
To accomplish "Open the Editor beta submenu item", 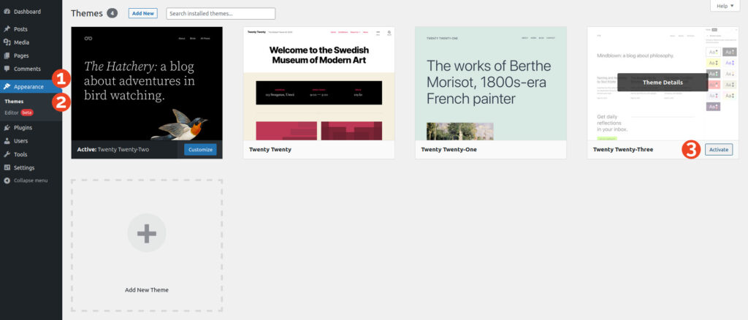I will tap(18, 113).
